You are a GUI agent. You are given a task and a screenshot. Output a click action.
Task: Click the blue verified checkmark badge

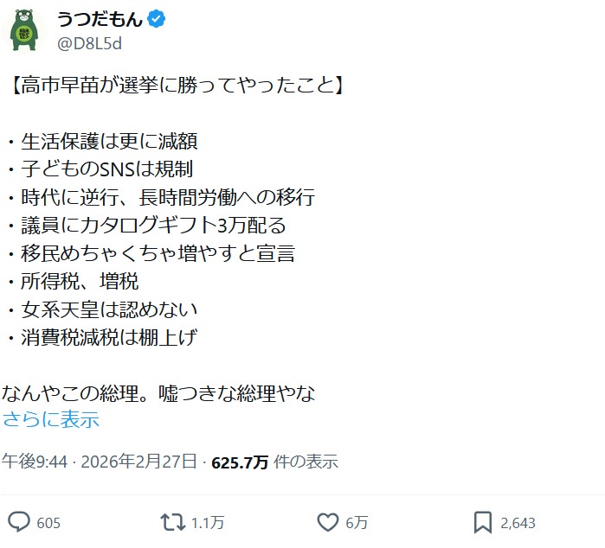[155, 19]
